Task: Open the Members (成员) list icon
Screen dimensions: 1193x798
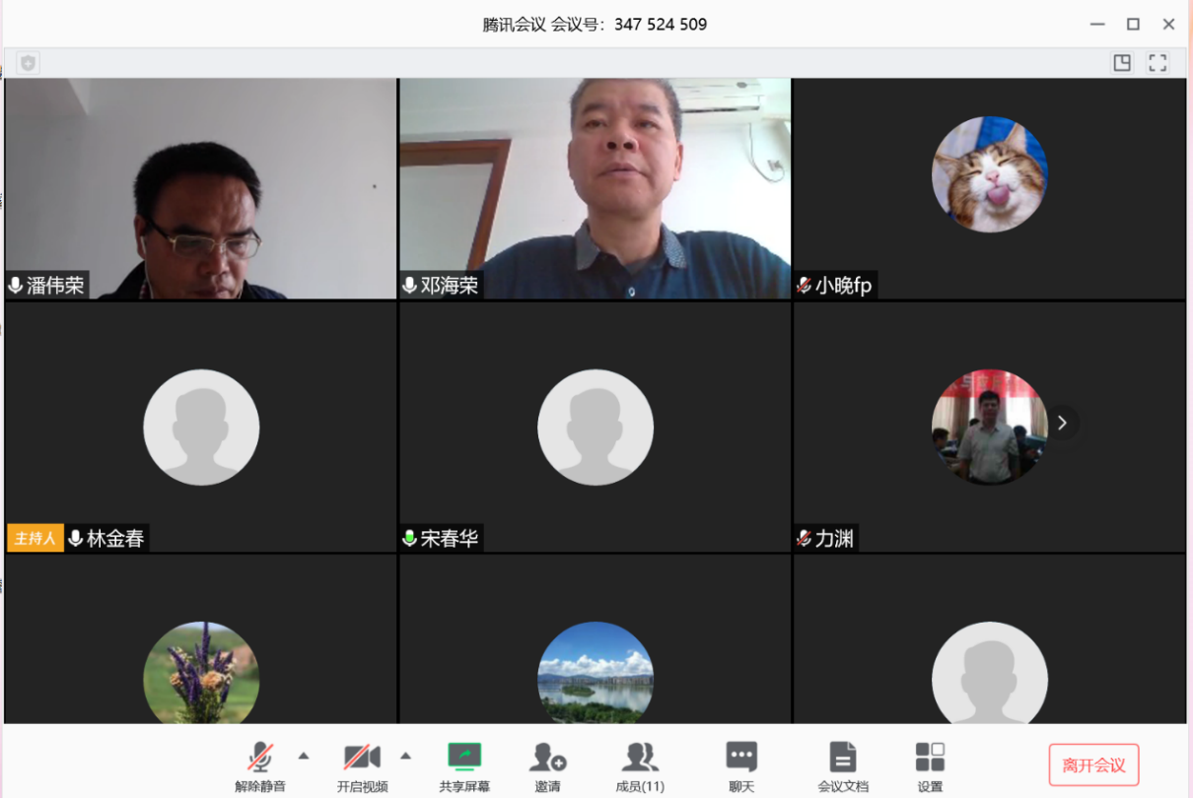Action: (x=640, y=757)
